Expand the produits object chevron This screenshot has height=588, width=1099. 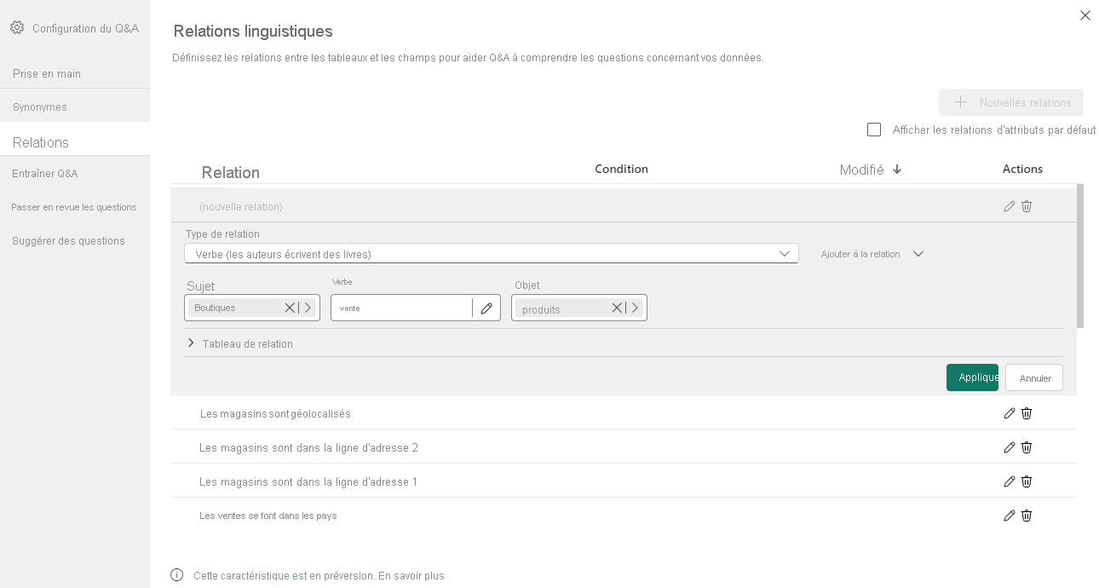636,308
